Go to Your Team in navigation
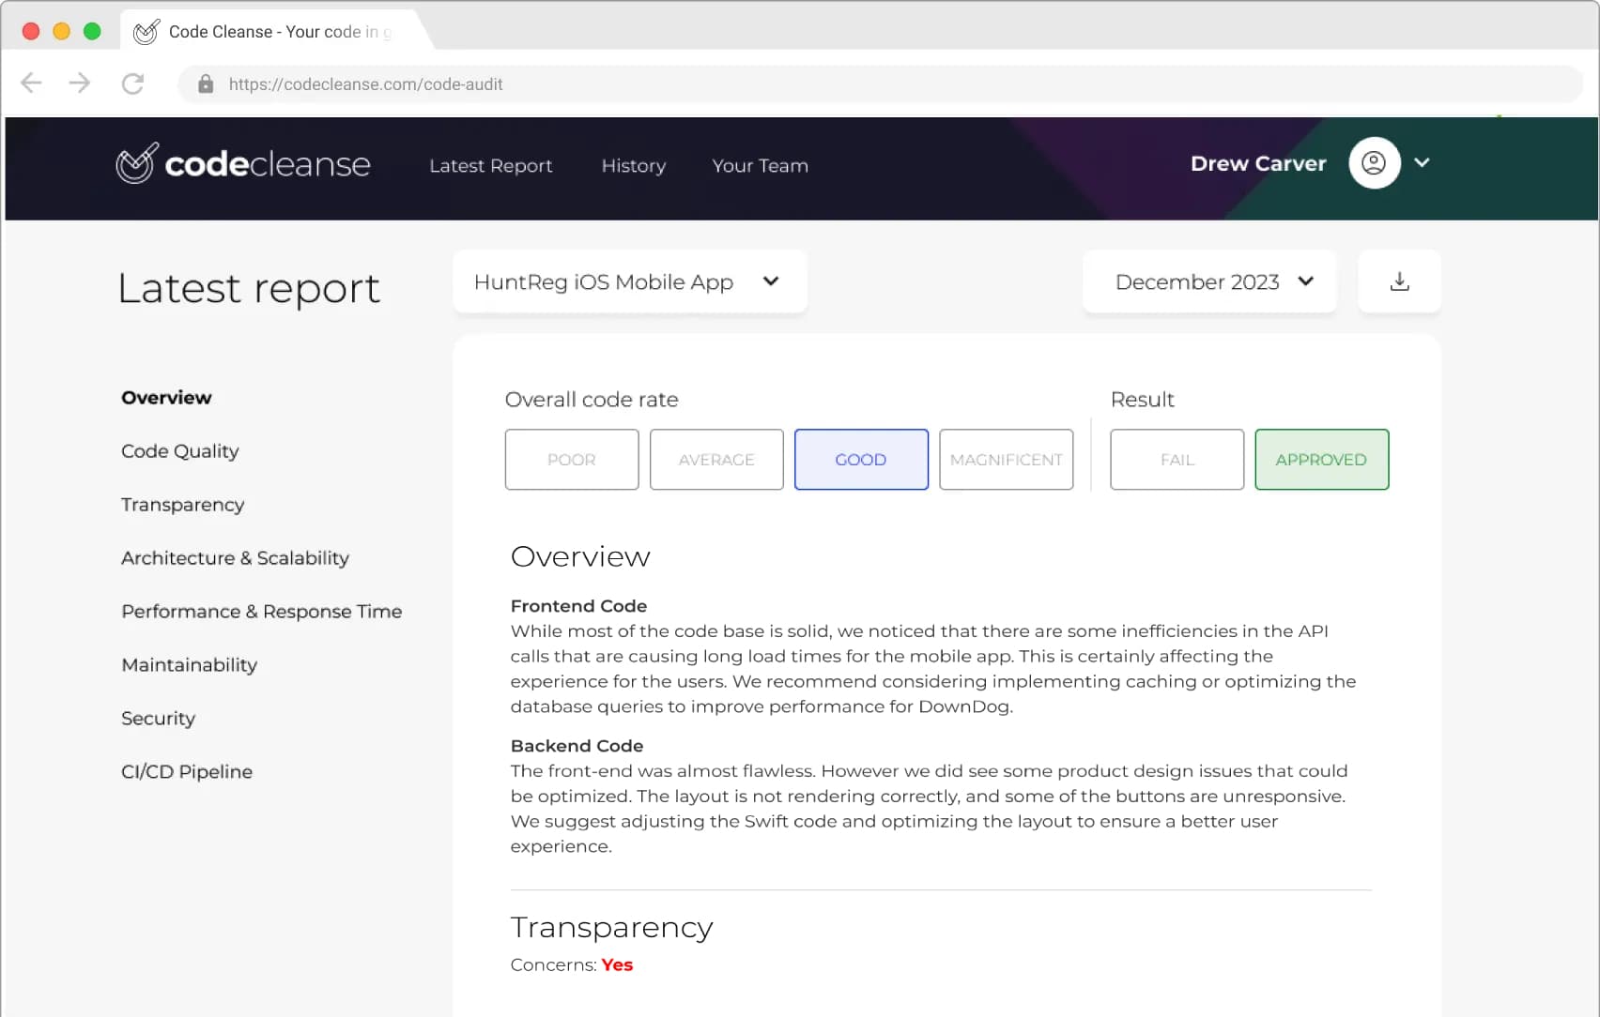This screenshot has width=1600, height=1017. tap(760, 166)
